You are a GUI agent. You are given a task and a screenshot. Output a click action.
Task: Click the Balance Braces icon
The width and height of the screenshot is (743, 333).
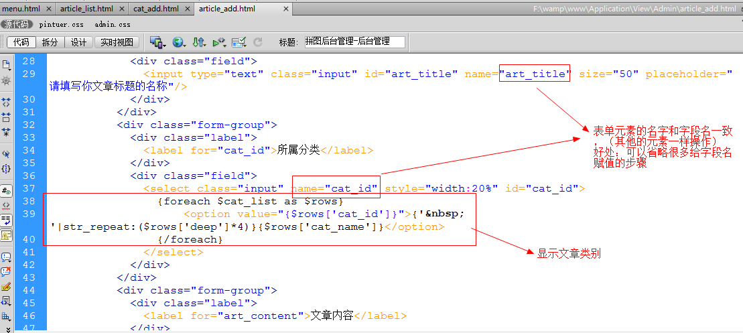click(x=6, y=169)
